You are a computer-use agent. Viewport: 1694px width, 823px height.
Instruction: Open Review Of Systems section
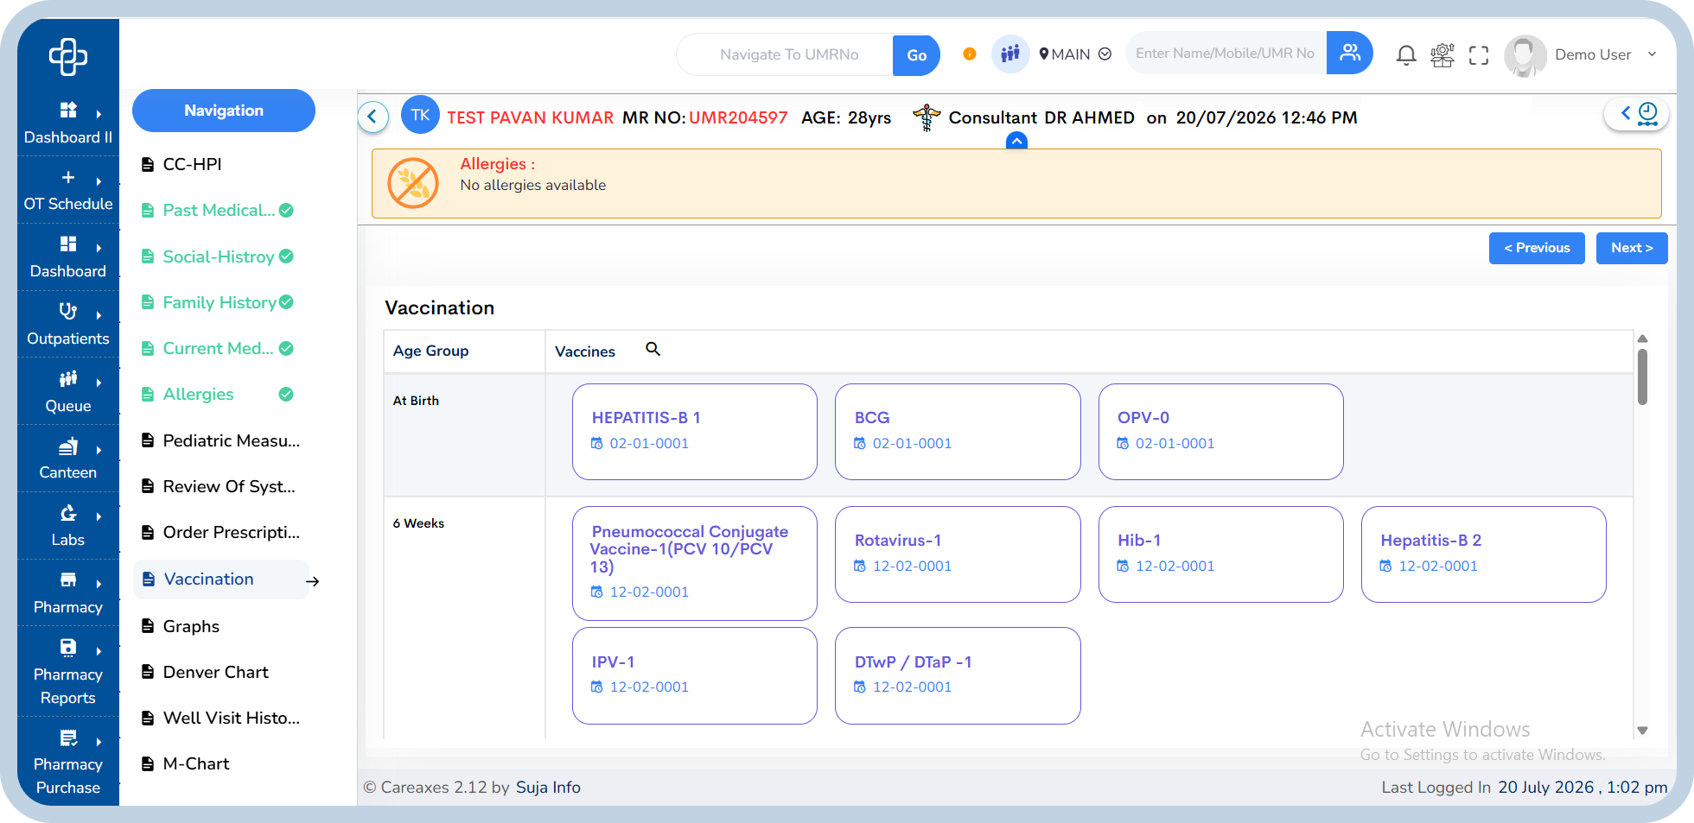point(218,486)
